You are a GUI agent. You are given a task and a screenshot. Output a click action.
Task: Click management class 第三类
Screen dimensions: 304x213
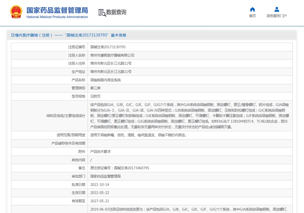click(x=95, y=88)
